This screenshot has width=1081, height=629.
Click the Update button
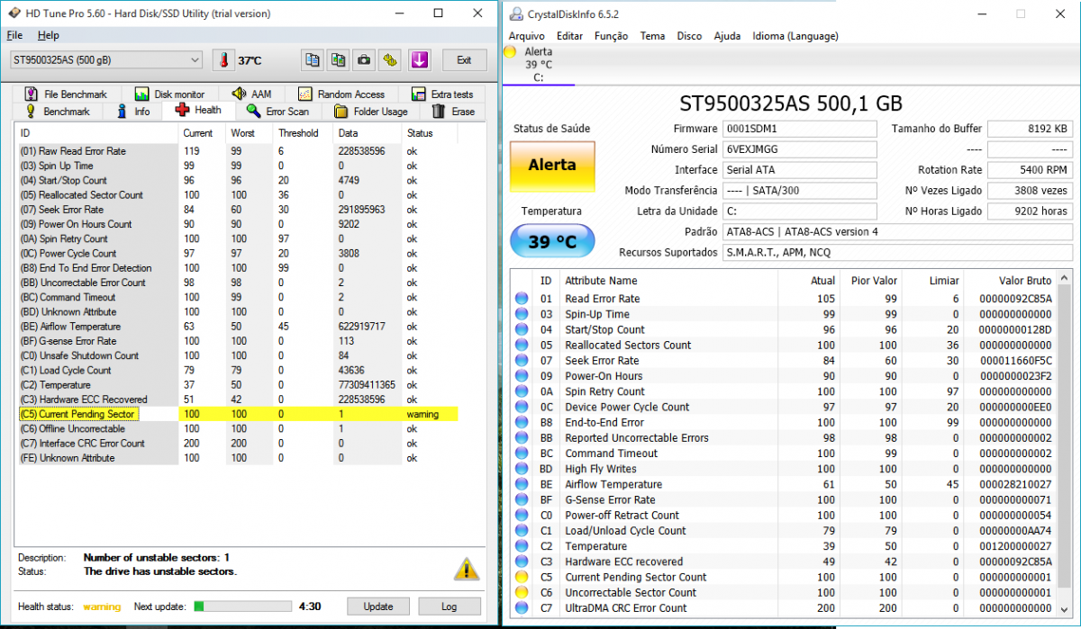pyautogui.click(x=378, y=607)
